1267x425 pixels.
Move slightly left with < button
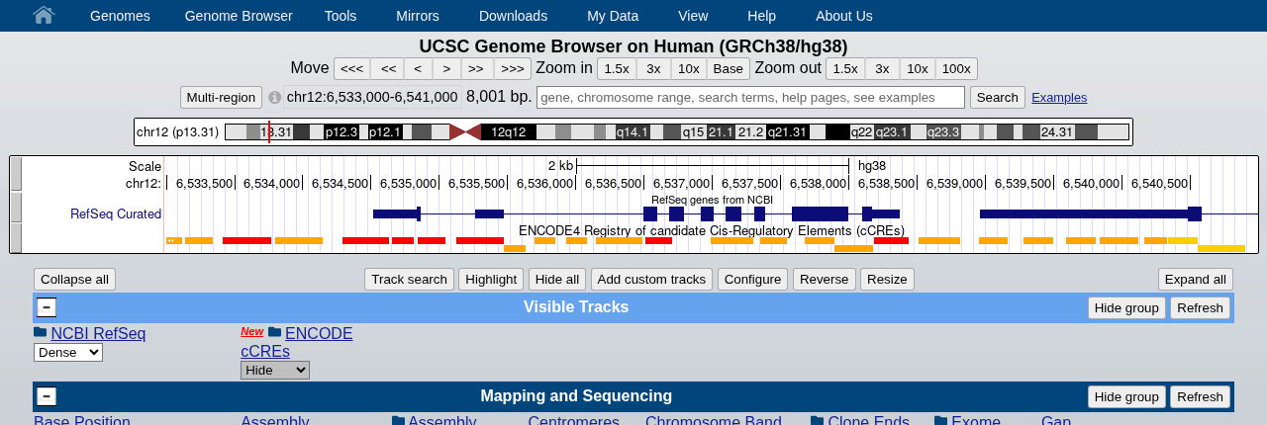pos(419,68)
